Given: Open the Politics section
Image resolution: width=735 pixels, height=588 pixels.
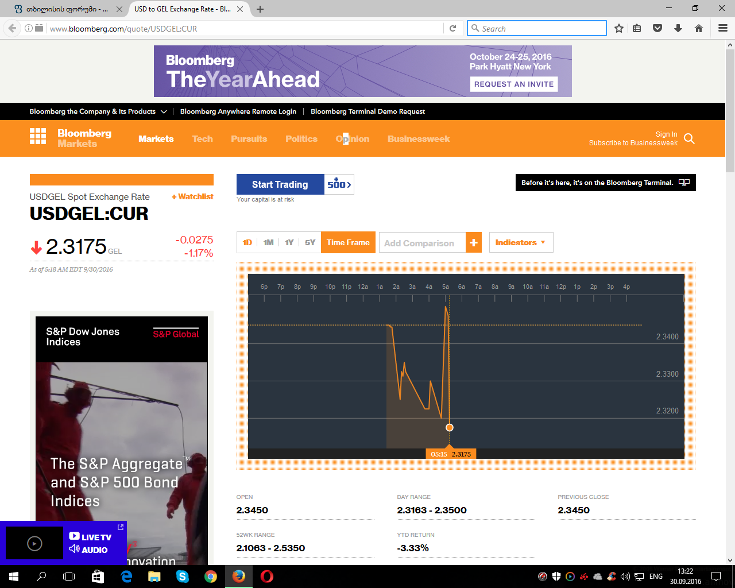Looking at the screenshot, I should 301,138.
